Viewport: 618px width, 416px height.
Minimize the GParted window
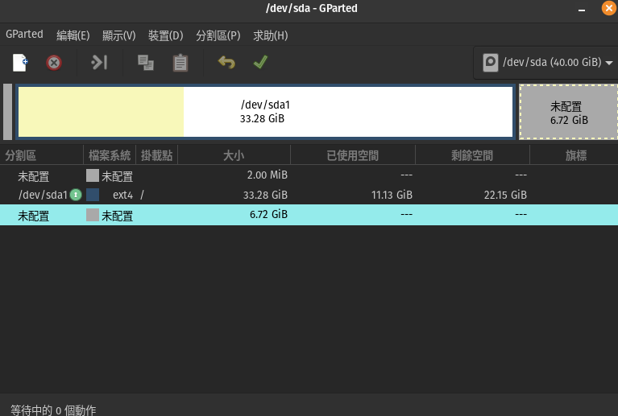click(x=582, y=9)
